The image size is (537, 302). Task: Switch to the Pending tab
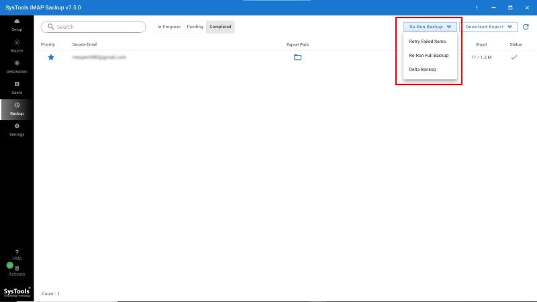pos(195,27)
